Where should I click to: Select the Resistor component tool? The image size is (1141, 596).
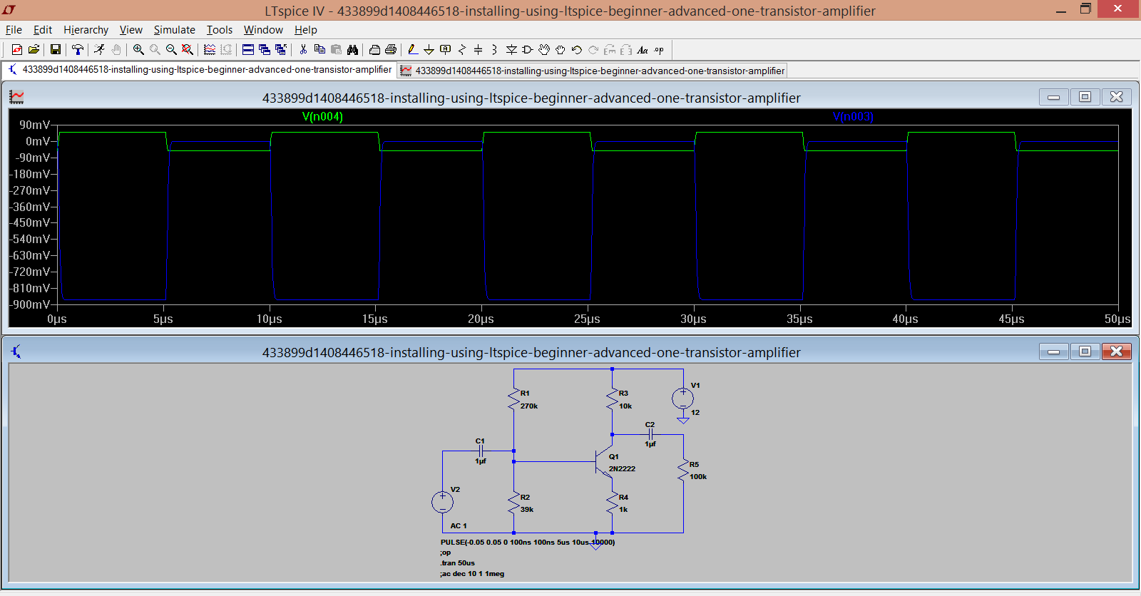pyautogui.click(x=462, y=49)
